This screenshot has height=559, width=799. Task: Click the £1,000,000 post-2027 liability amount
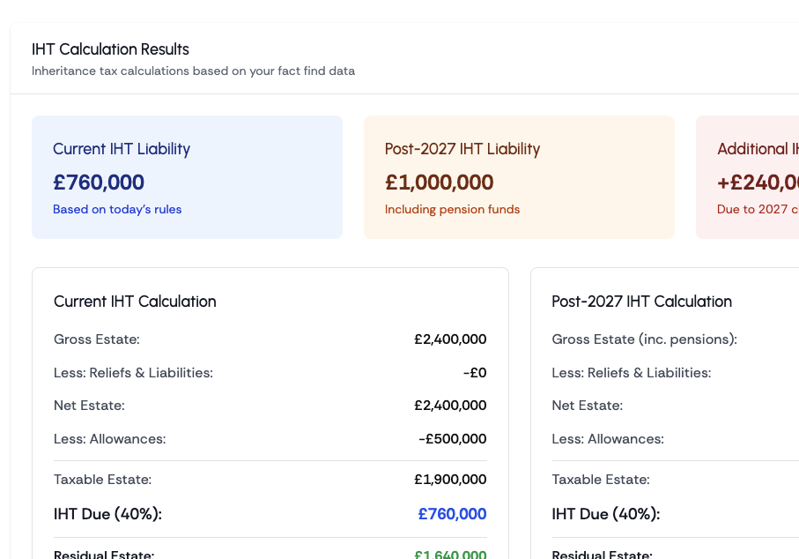click(x=439, y=183)
